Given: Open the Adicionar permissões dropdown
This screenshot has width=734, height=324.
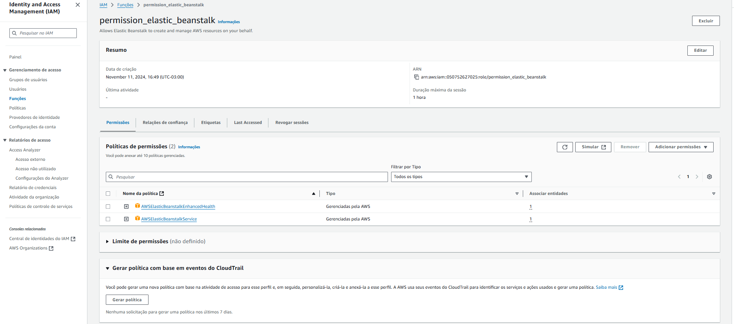Looking at the screenshot, I should click(x=681, y=147).
